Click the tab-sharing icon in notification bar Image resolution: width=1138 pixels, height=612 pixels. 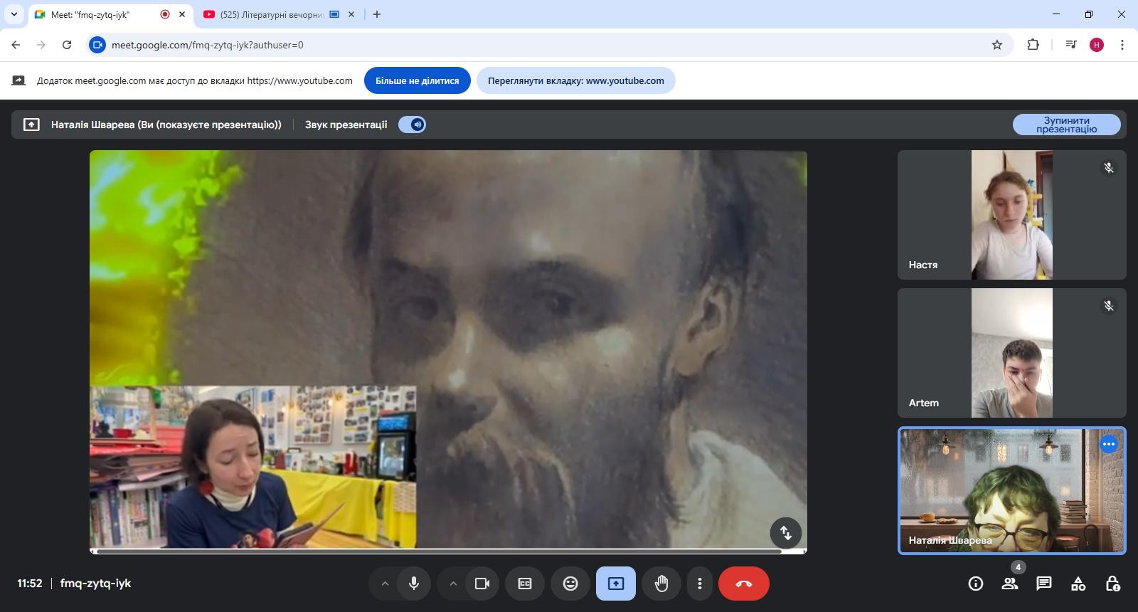[x=18, y=80]
